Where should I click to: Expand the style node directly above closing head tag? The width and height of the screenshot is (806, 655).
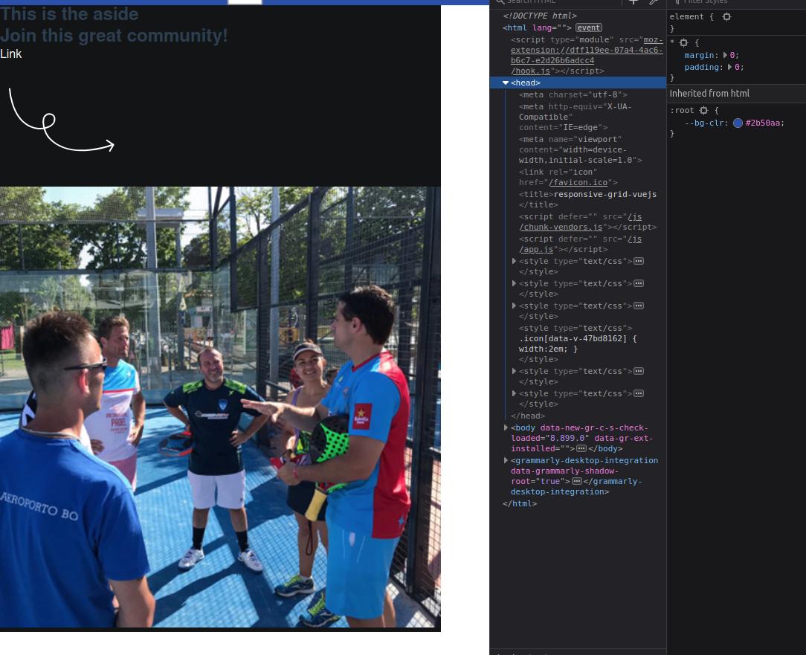click(x=514, y=393)
